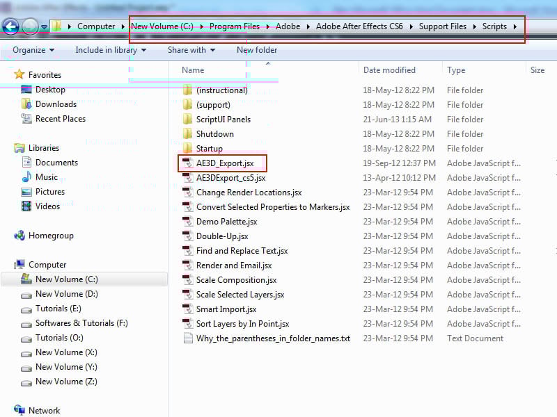Click Scripts breadcrumb segment
The width and height of the screenshot is (557, 417).
(494, 26)
